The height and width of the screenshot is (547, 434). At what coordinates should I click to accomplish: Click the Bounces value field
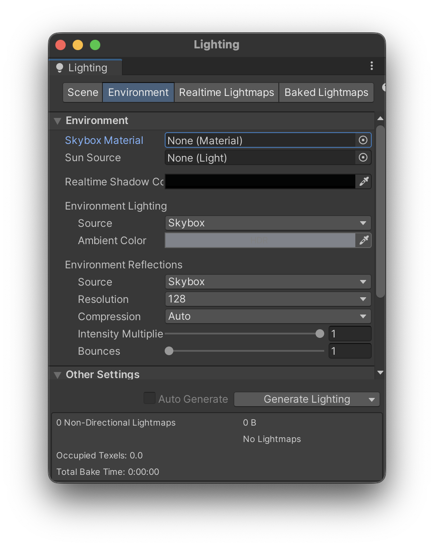point(350,351)
